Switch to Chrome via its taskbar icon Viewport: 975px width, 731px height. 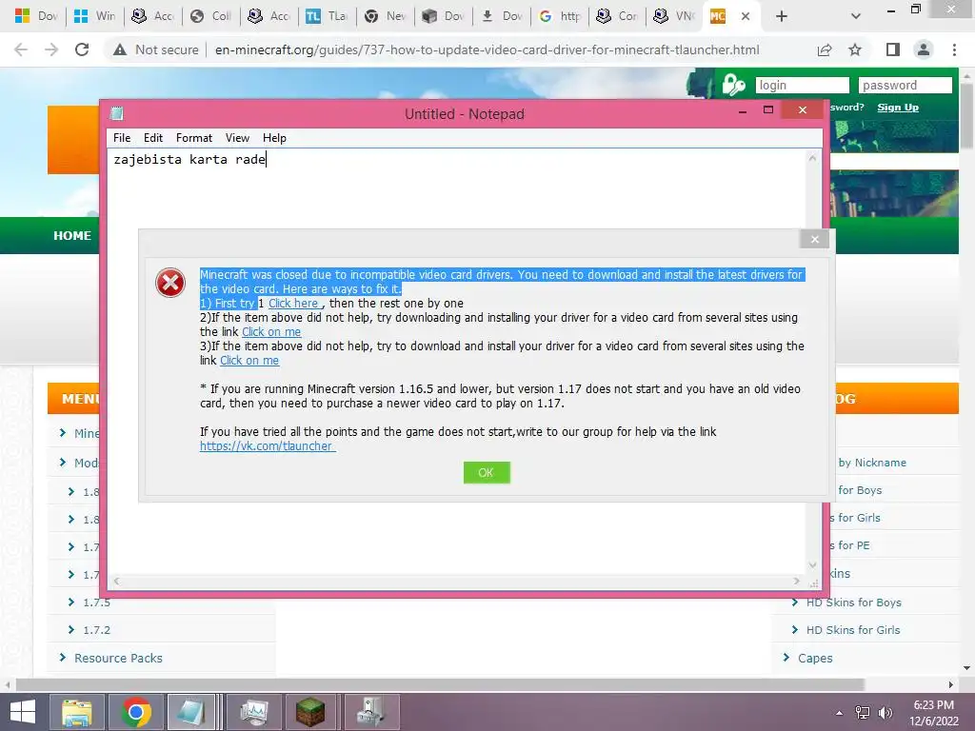pos(135,712)
